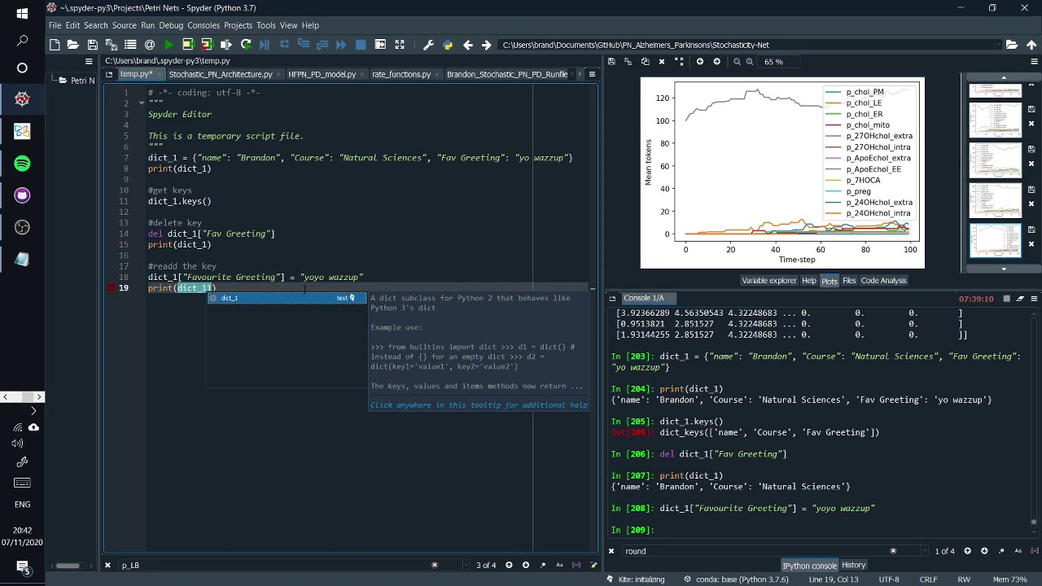Select the Variable explorer tab

coord(768,281)
